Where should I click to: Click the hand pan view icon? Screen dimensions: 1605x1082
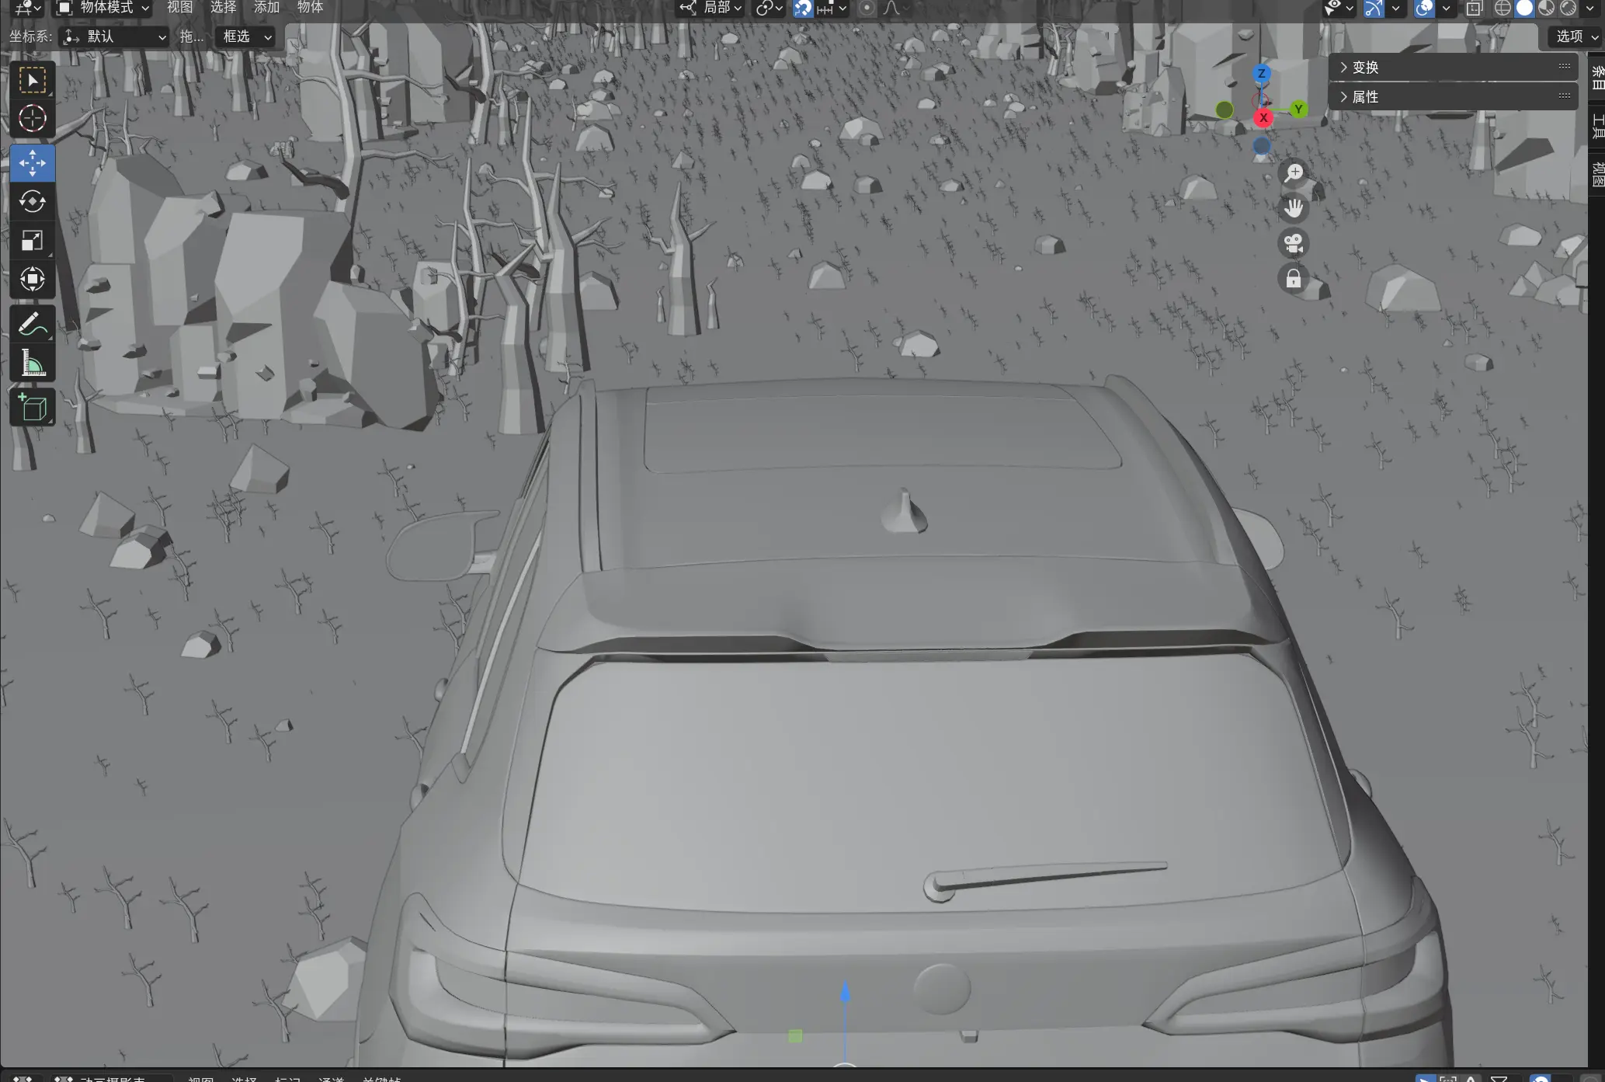[x=1293, y=208]
